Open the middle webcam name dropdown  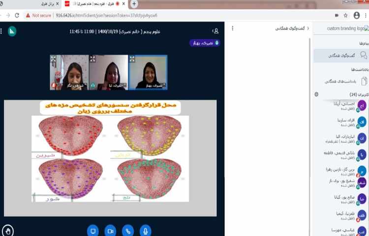click(117, 86)
